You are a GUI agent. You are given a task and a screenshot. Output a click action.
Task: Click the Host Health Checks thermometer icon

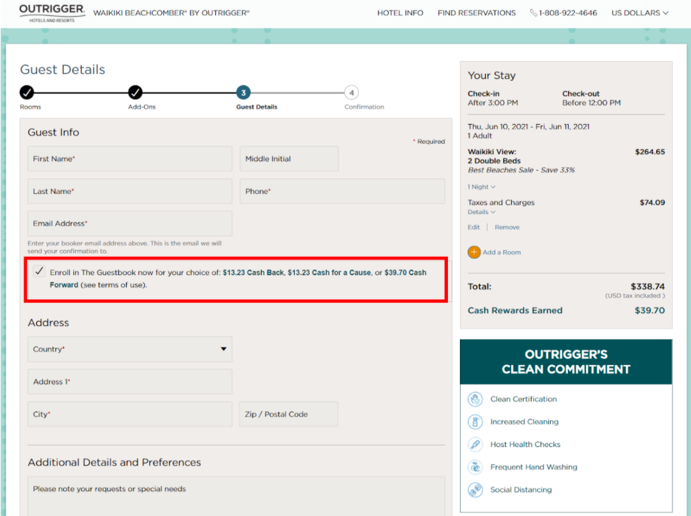pos(475,444)
